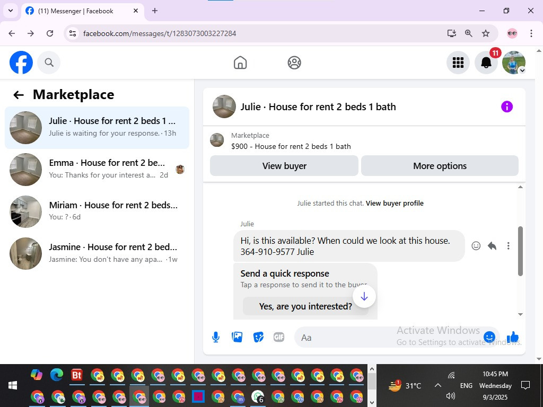Click chat scrollbar thumb

[520, 251]
